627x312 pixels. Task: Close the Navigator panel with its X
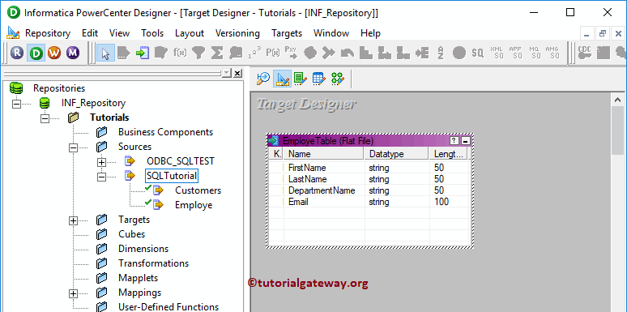click(x=237, y=73)
